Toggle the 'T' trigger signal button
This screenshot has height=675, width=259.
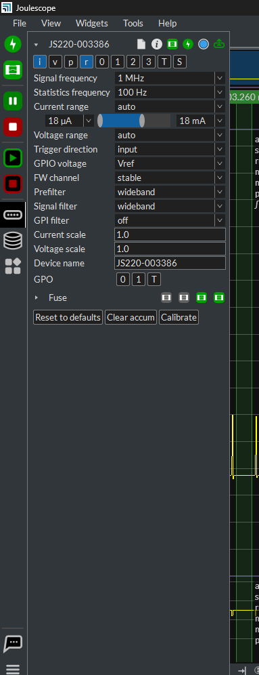tap(164, 62)
